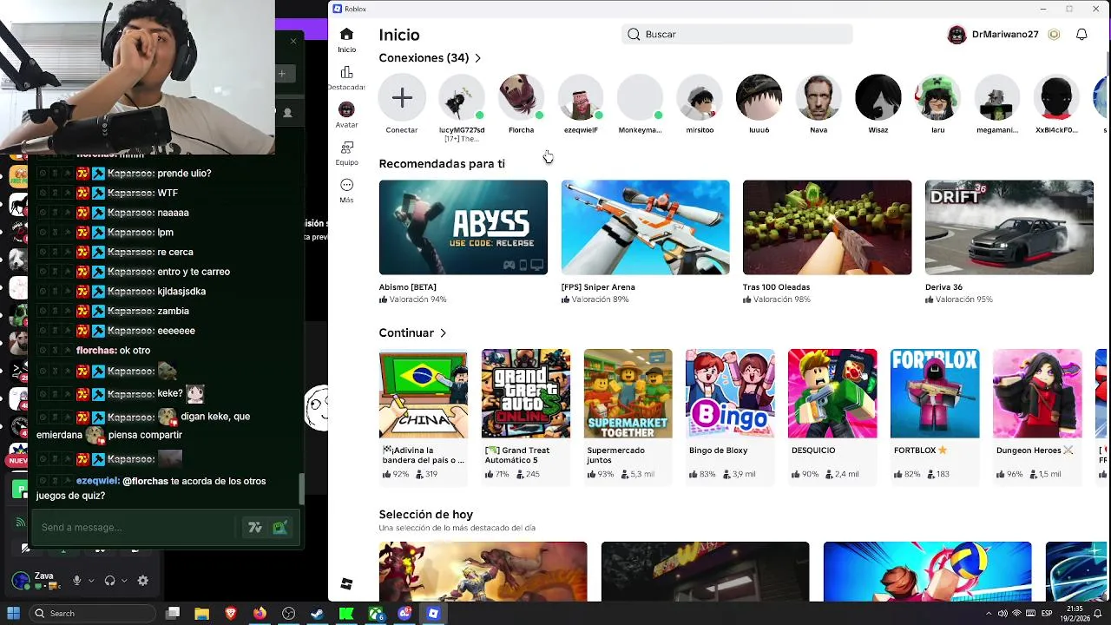The image size is (1111, 625).
Task: Open the Avatar icon in Roblox sidebar
Action: tap(346, 109)
